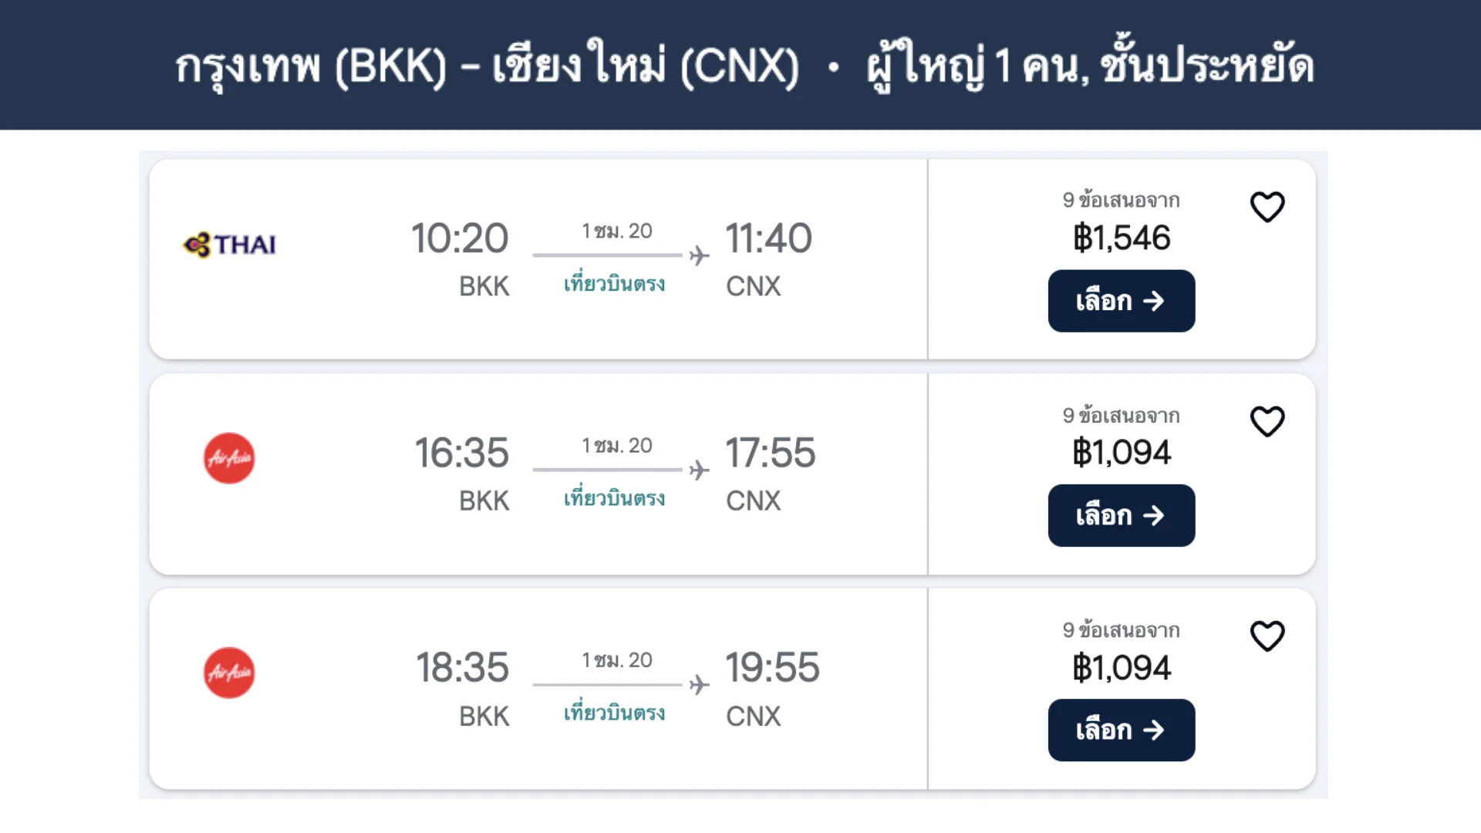Pick the 18:35 AirAsia flight button
1481x833 pixels.
pos(1121,730)
